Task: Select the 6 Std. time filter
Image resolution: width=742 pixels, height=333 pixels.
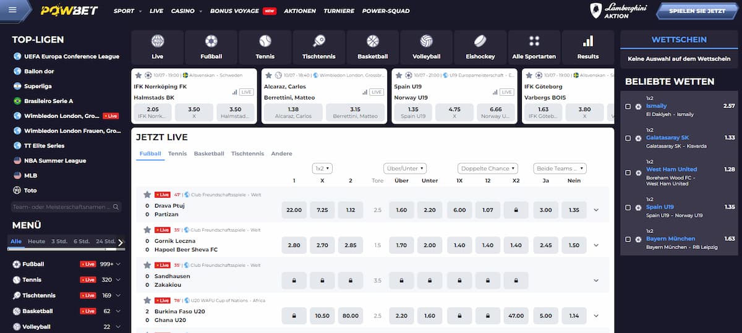Action: pyautogui.click(x=82, y=242)
